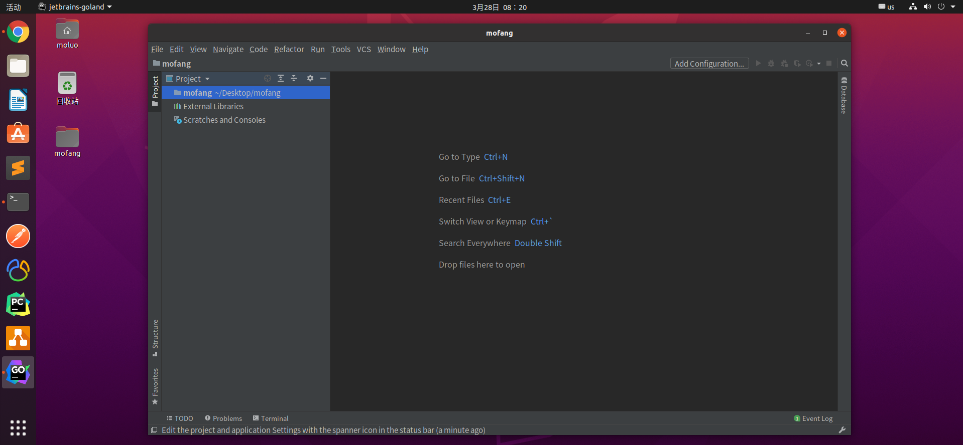The height and width of the screenshot is (445, 963).
Task: Click the Debug bug icon
Action: coord(771,64)
